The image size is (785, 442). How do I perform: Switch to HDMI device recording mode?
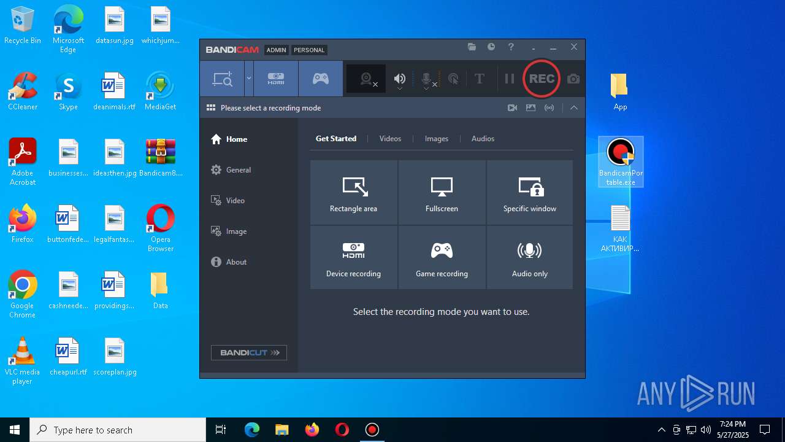[x=276, y=79]
